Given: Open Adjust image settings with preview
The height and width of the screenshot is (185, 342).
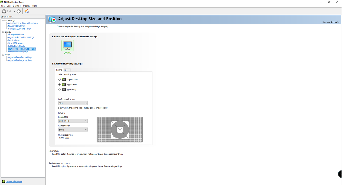Looking at the screenshot, I should (23, 23).
